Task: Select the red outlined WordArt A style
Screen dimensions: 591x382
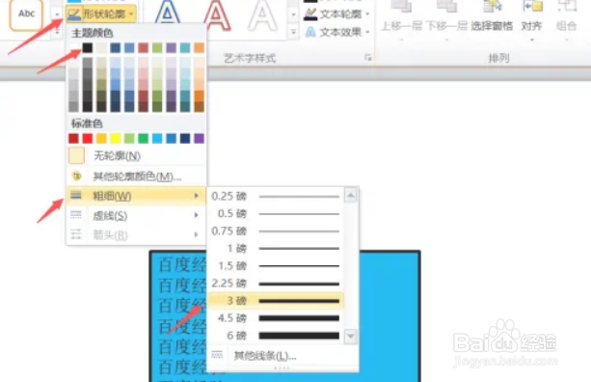Action: click(217, 15)
